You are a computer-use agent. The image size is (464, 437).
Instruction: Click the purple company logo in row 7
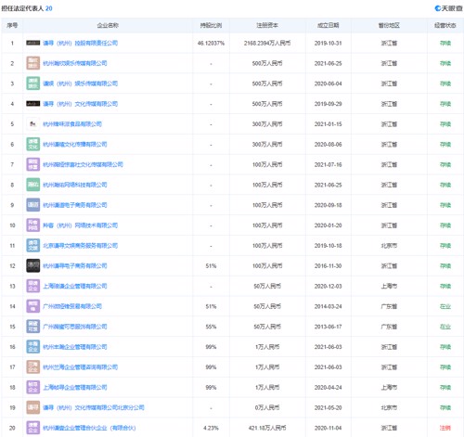tap(32, 164)
